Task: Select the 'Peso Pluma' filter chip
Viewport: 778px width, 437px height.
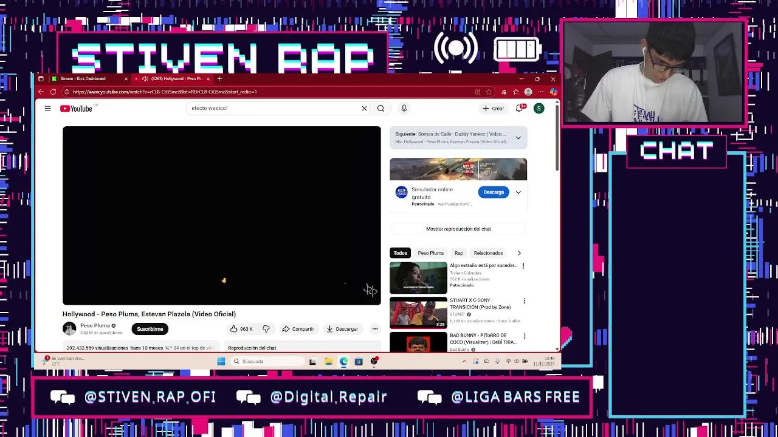Action: click(430, 253)
